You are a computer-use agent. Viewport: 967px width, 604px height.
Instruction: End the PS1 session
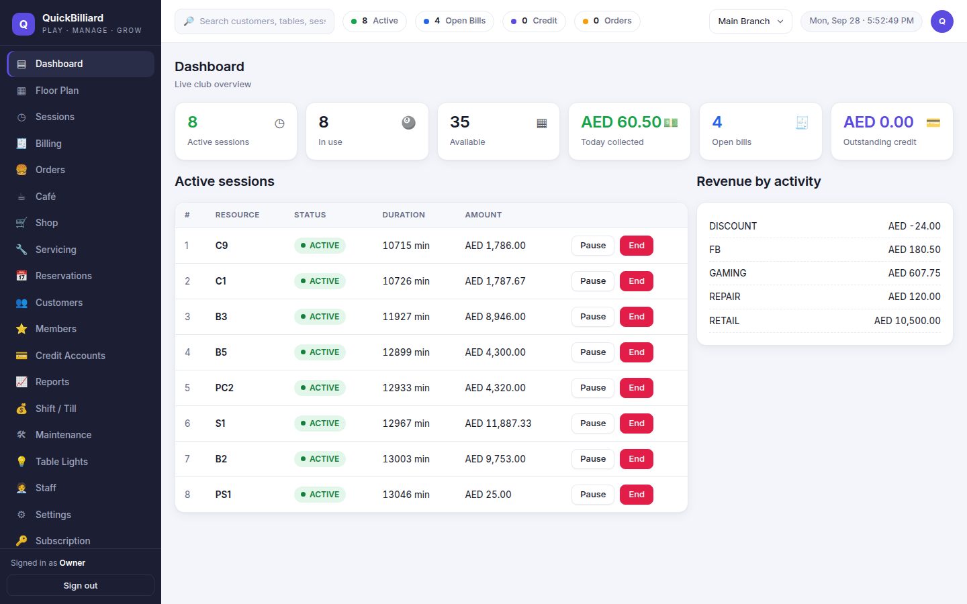point(637,495)
